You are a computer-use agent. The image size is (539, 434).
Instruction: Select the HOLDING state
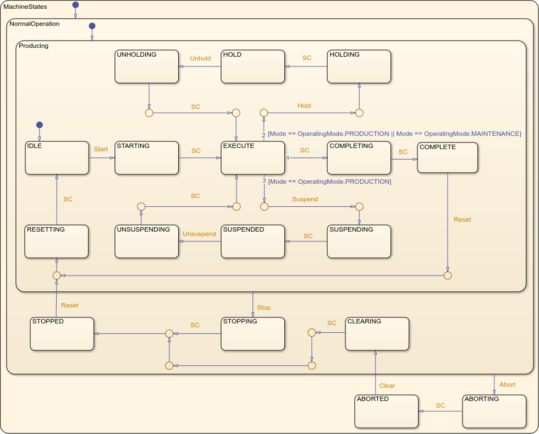point(359,67)
